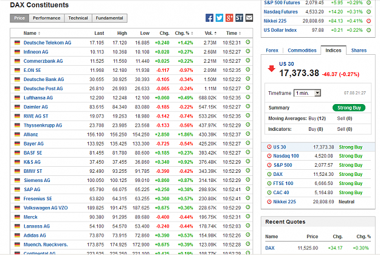Viewport: 380px width, 255px height.
Task: Click green clock icon next to FTSE 100
Action: click(269, 183)
